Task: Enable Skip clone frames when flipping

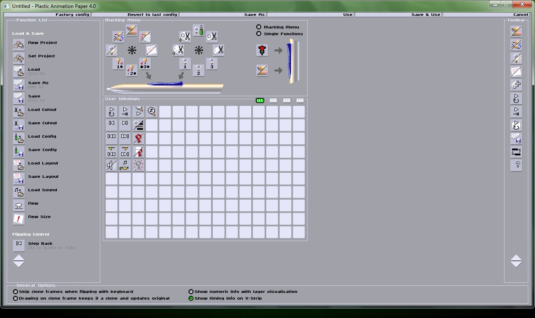Action: coord(15,292)
